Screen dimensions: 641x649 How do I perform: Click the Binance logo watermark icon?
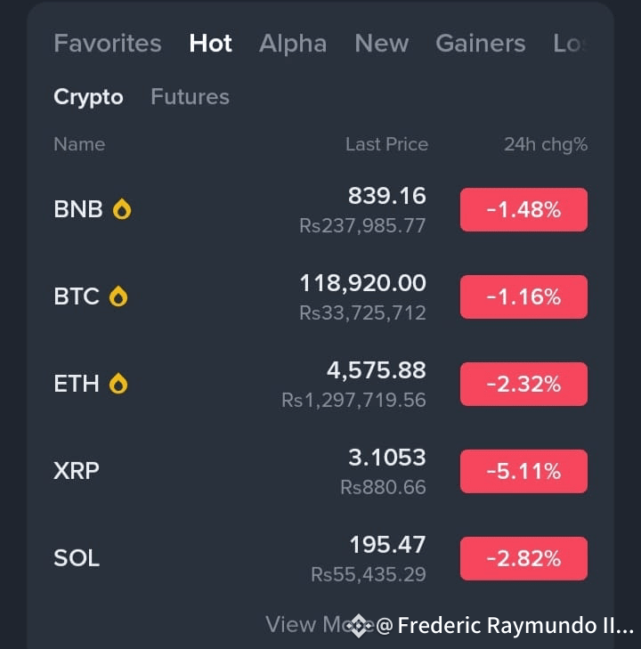(x=359, y=625)
